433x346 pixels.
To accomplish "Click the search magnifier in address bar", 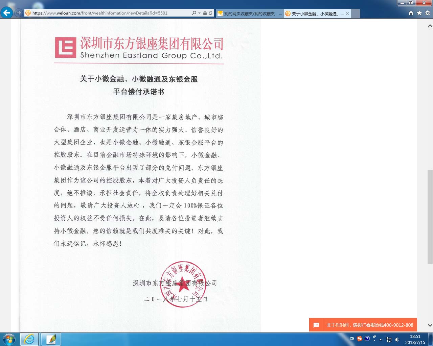I will tap(194, 13).
